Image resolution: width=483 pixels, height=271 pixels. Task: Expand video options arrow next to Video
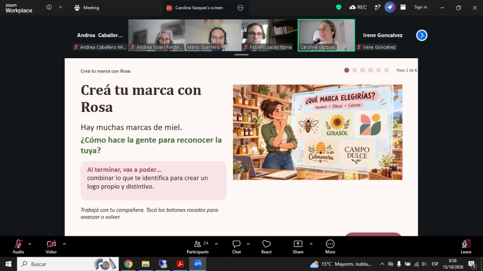(x=64, y=244)
